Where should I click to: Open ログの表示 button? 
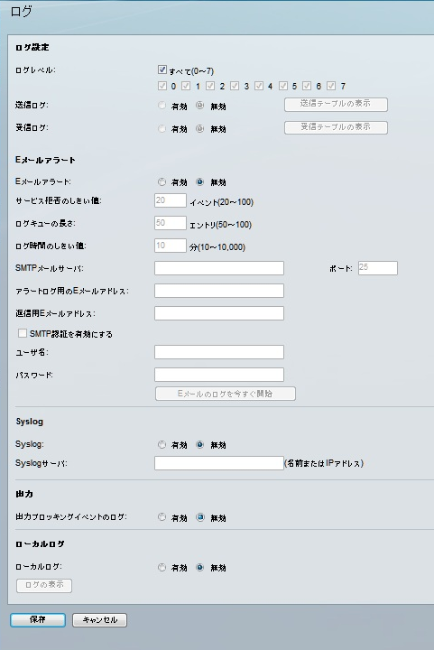point(44,585)
